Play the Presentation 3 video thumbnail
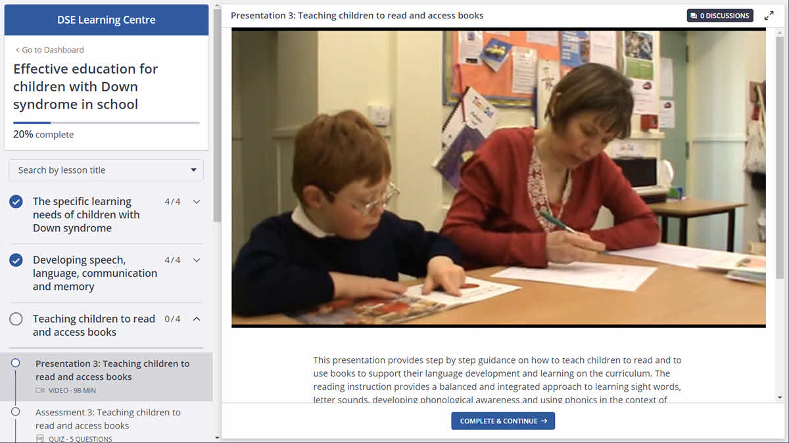This screenshot has height=443, width=789. pyautogui.click(x=498, y=177)
